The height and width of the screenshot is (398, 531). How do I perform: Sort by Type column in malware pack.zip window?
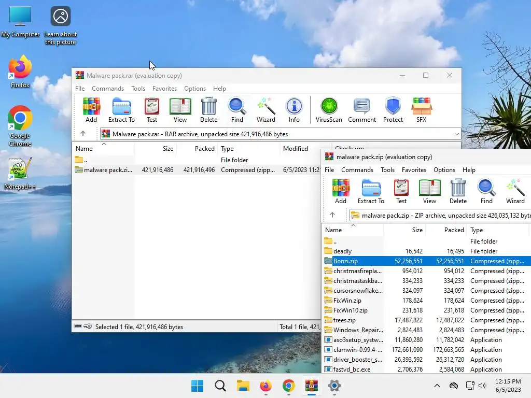tap(498, 230)
